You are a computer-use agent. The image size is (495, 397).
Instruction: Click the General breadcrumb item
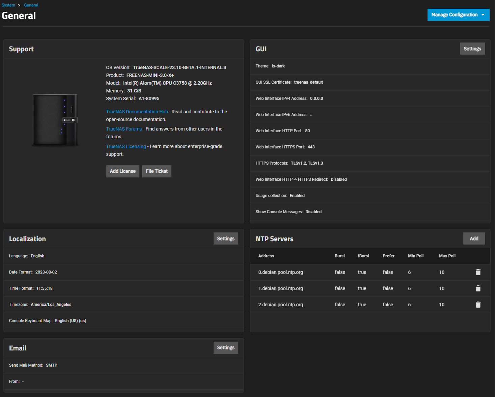(31, 5)
